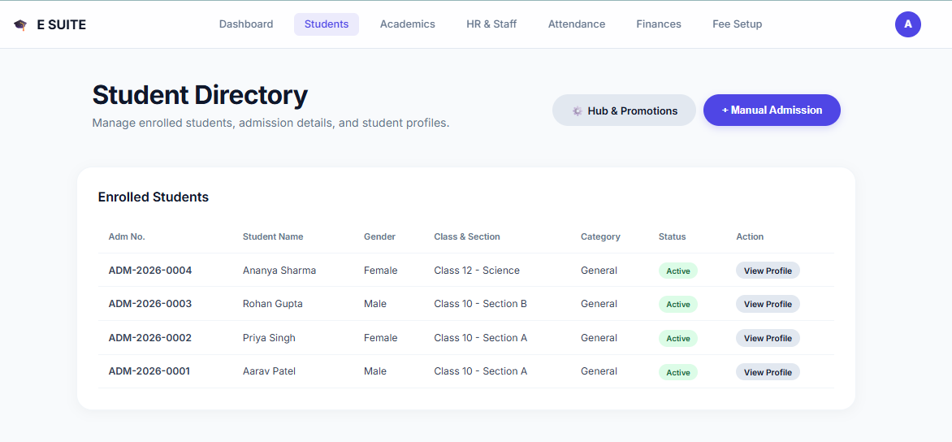
Task: Select the Students nav item
Action: (327, 24)
